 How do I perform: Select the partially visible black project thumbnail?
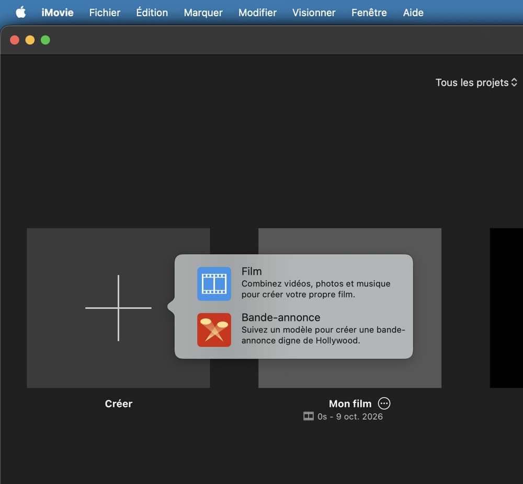tap(506, 308)
